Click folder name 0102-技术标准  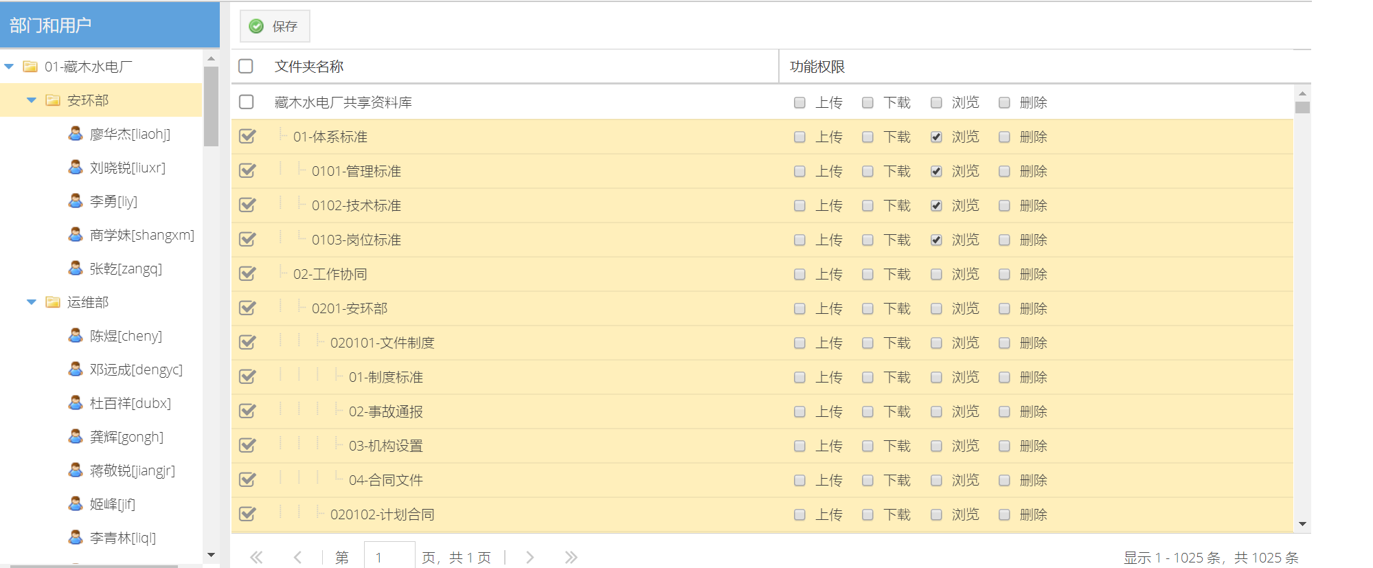coord(356,205)
